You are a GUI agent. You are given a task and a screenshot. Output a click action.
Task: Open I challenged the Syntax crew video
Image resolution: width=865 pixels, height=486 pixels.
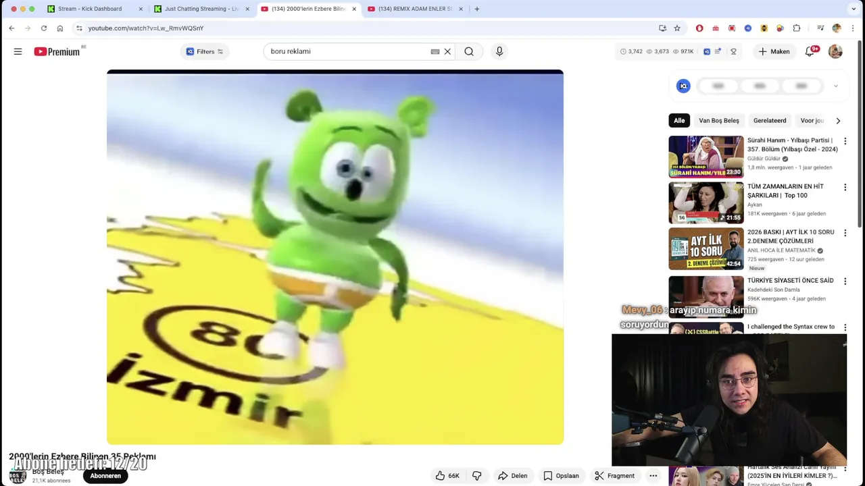coord(791,327)
